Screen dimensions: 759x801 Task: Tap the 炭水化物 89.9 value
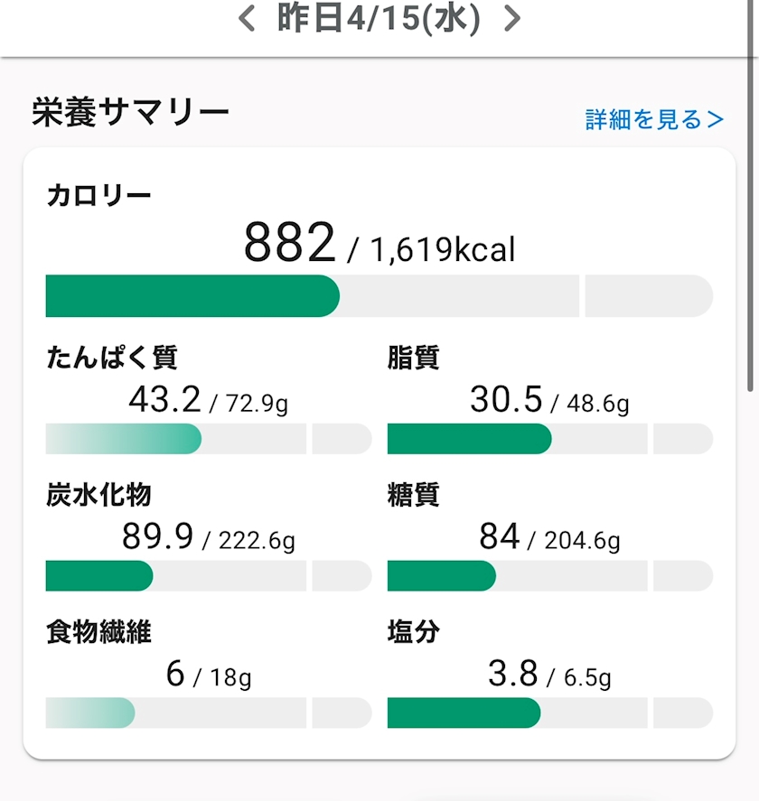[x=158, y=537]
